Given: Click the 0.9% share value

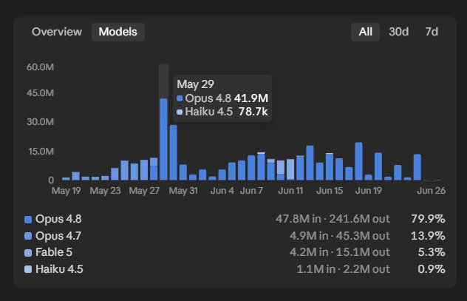Looking at the screenshot, I should click(x=432, y=269).
